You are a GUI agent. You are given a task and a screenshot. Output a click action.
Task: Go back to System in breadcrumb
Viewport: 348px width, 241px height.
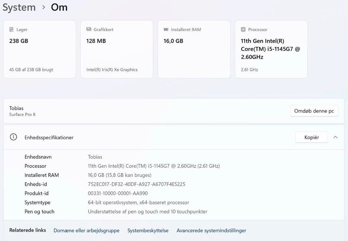click(19, 7)
